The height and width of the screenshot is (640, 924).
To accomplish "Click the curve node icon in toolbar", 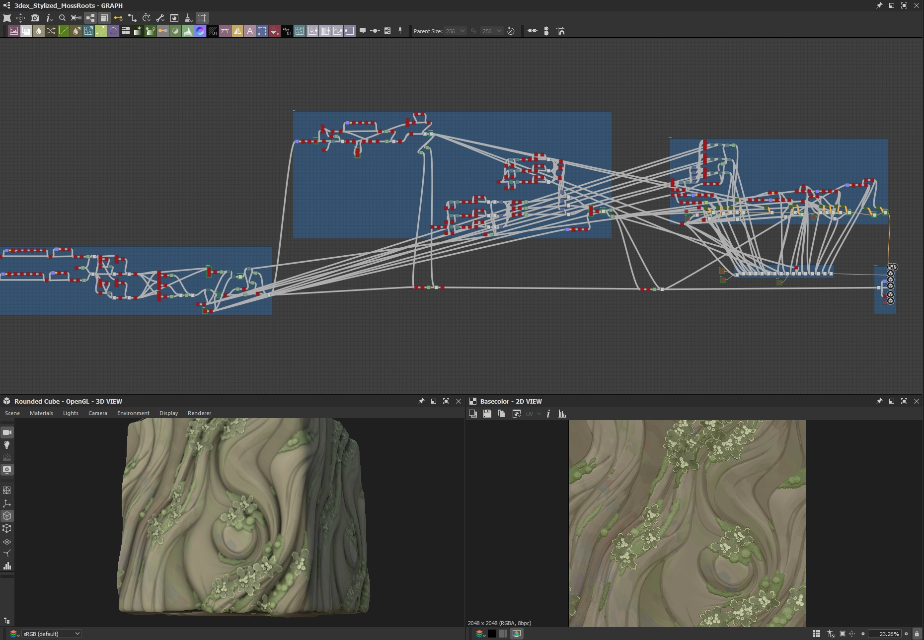I will [x=64, y=31].
